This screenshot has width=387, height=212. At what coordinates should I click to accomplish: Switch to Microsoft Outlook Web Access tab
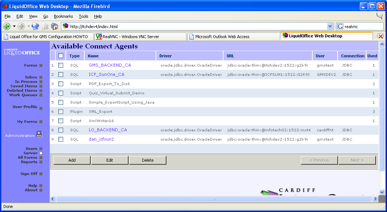tap(232, 37)
